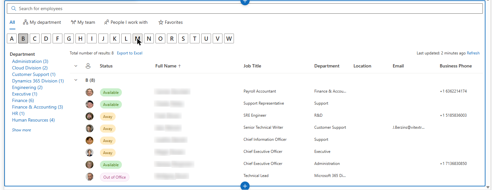The width and height of the screenshot is (492, 190).
Task: Collapse all groups via header chevron
Action: (x=76, y=66)
